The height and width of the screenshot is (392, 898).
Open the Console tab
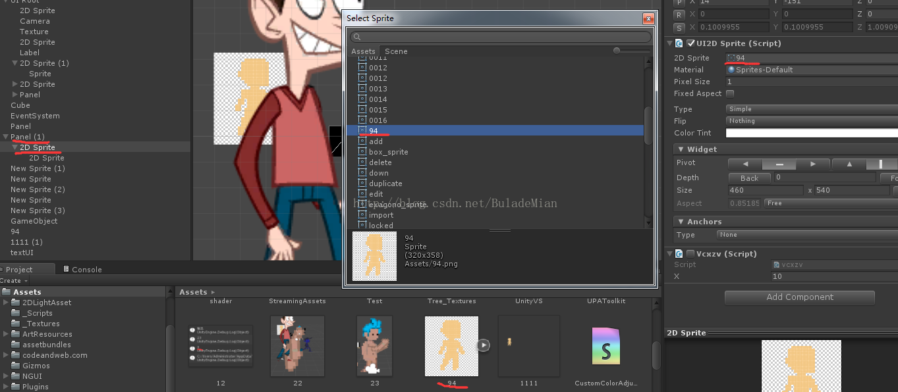pos(83,270)
